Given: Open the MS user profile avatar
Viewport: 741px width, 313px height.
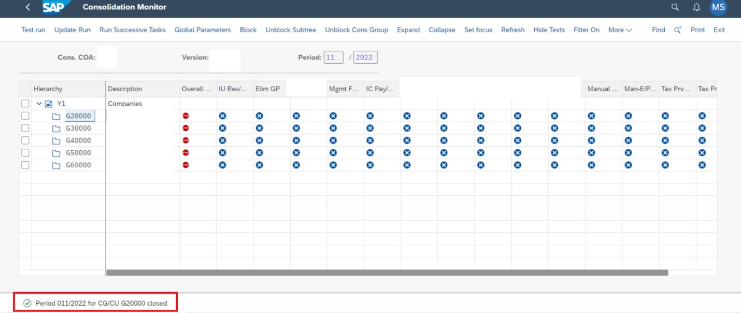Looking at the screenshot, I should (718, 7).
